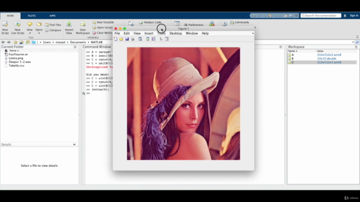Click in Search Documentation field

(321, 16)
